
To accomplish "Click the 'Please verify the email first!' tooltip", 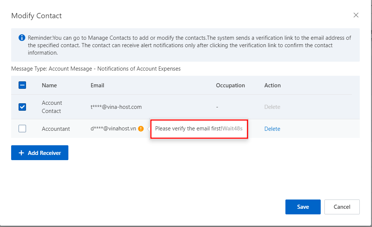I will pos(188,129).
